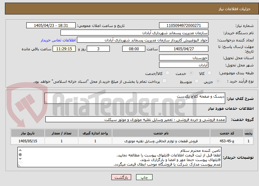Click the deadline time field 08:00
259x186 pixels.
pos(134,49)
